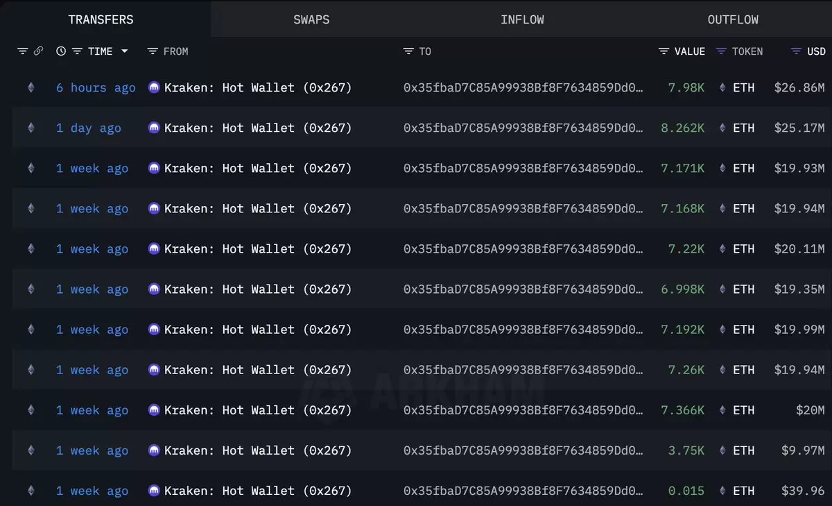Screen dimensions: 832x506
Task: Select the 6.998K value cell
Action: tap(683, 289)
